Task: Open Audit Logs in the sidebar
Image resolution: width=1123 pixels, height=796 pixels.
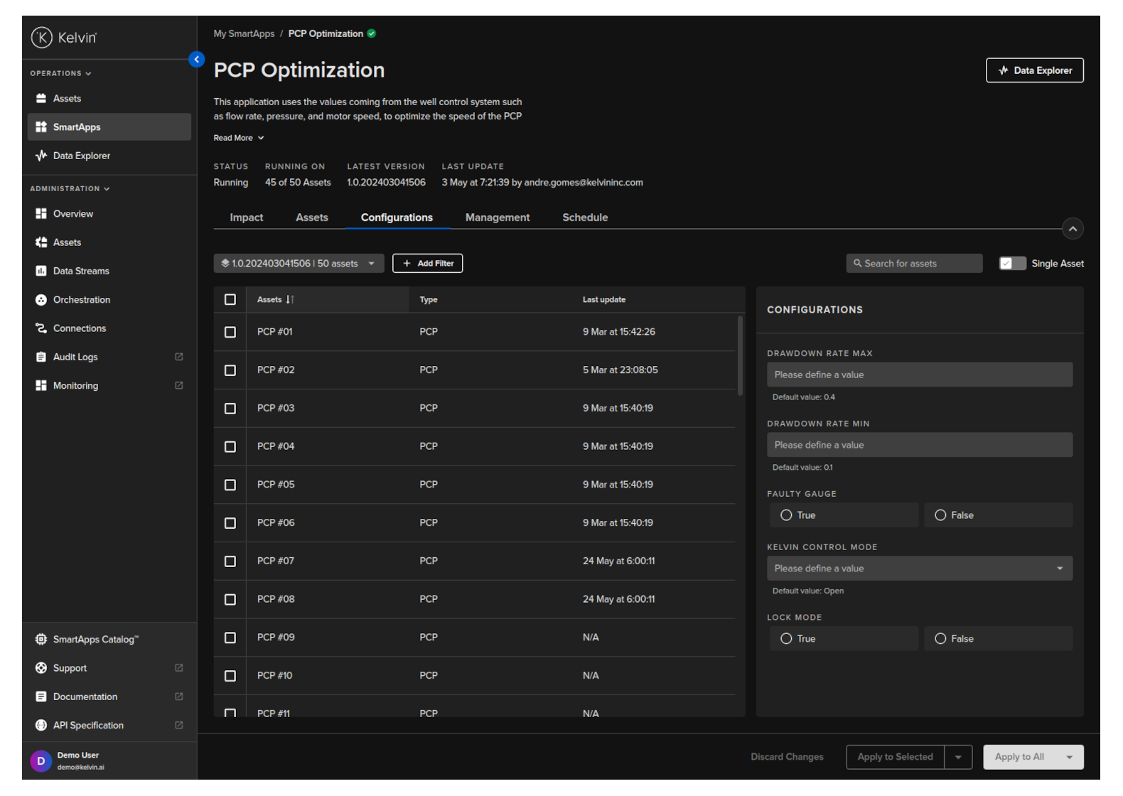Action: tap(75, 357)
